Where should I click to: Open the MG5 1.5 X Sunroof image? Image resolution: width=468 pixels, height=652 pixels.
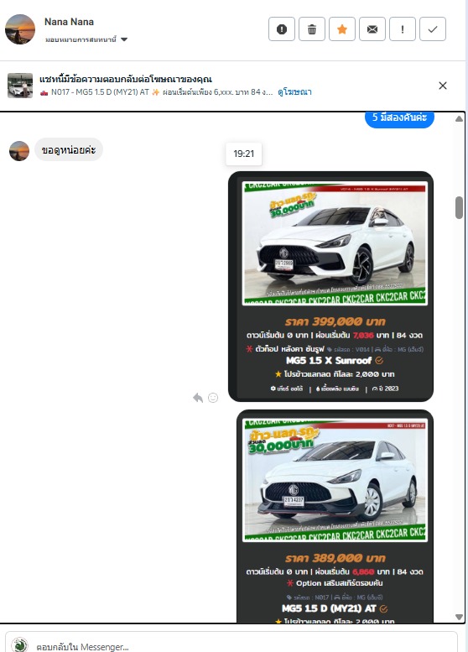(334, 243)
